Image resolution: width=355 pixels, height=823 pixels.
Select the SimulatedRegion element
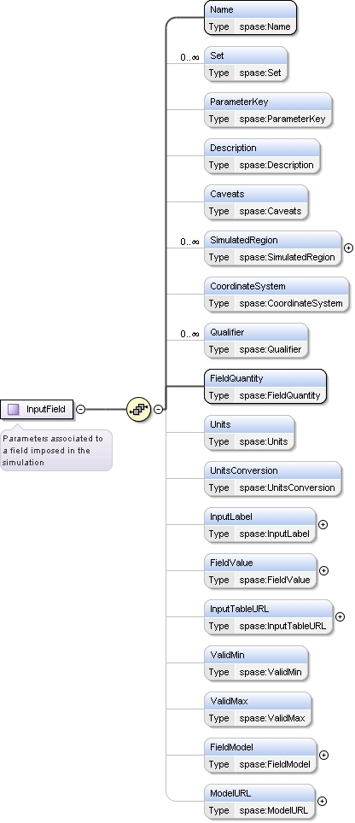pyautogui.click(x=273, y=248)
